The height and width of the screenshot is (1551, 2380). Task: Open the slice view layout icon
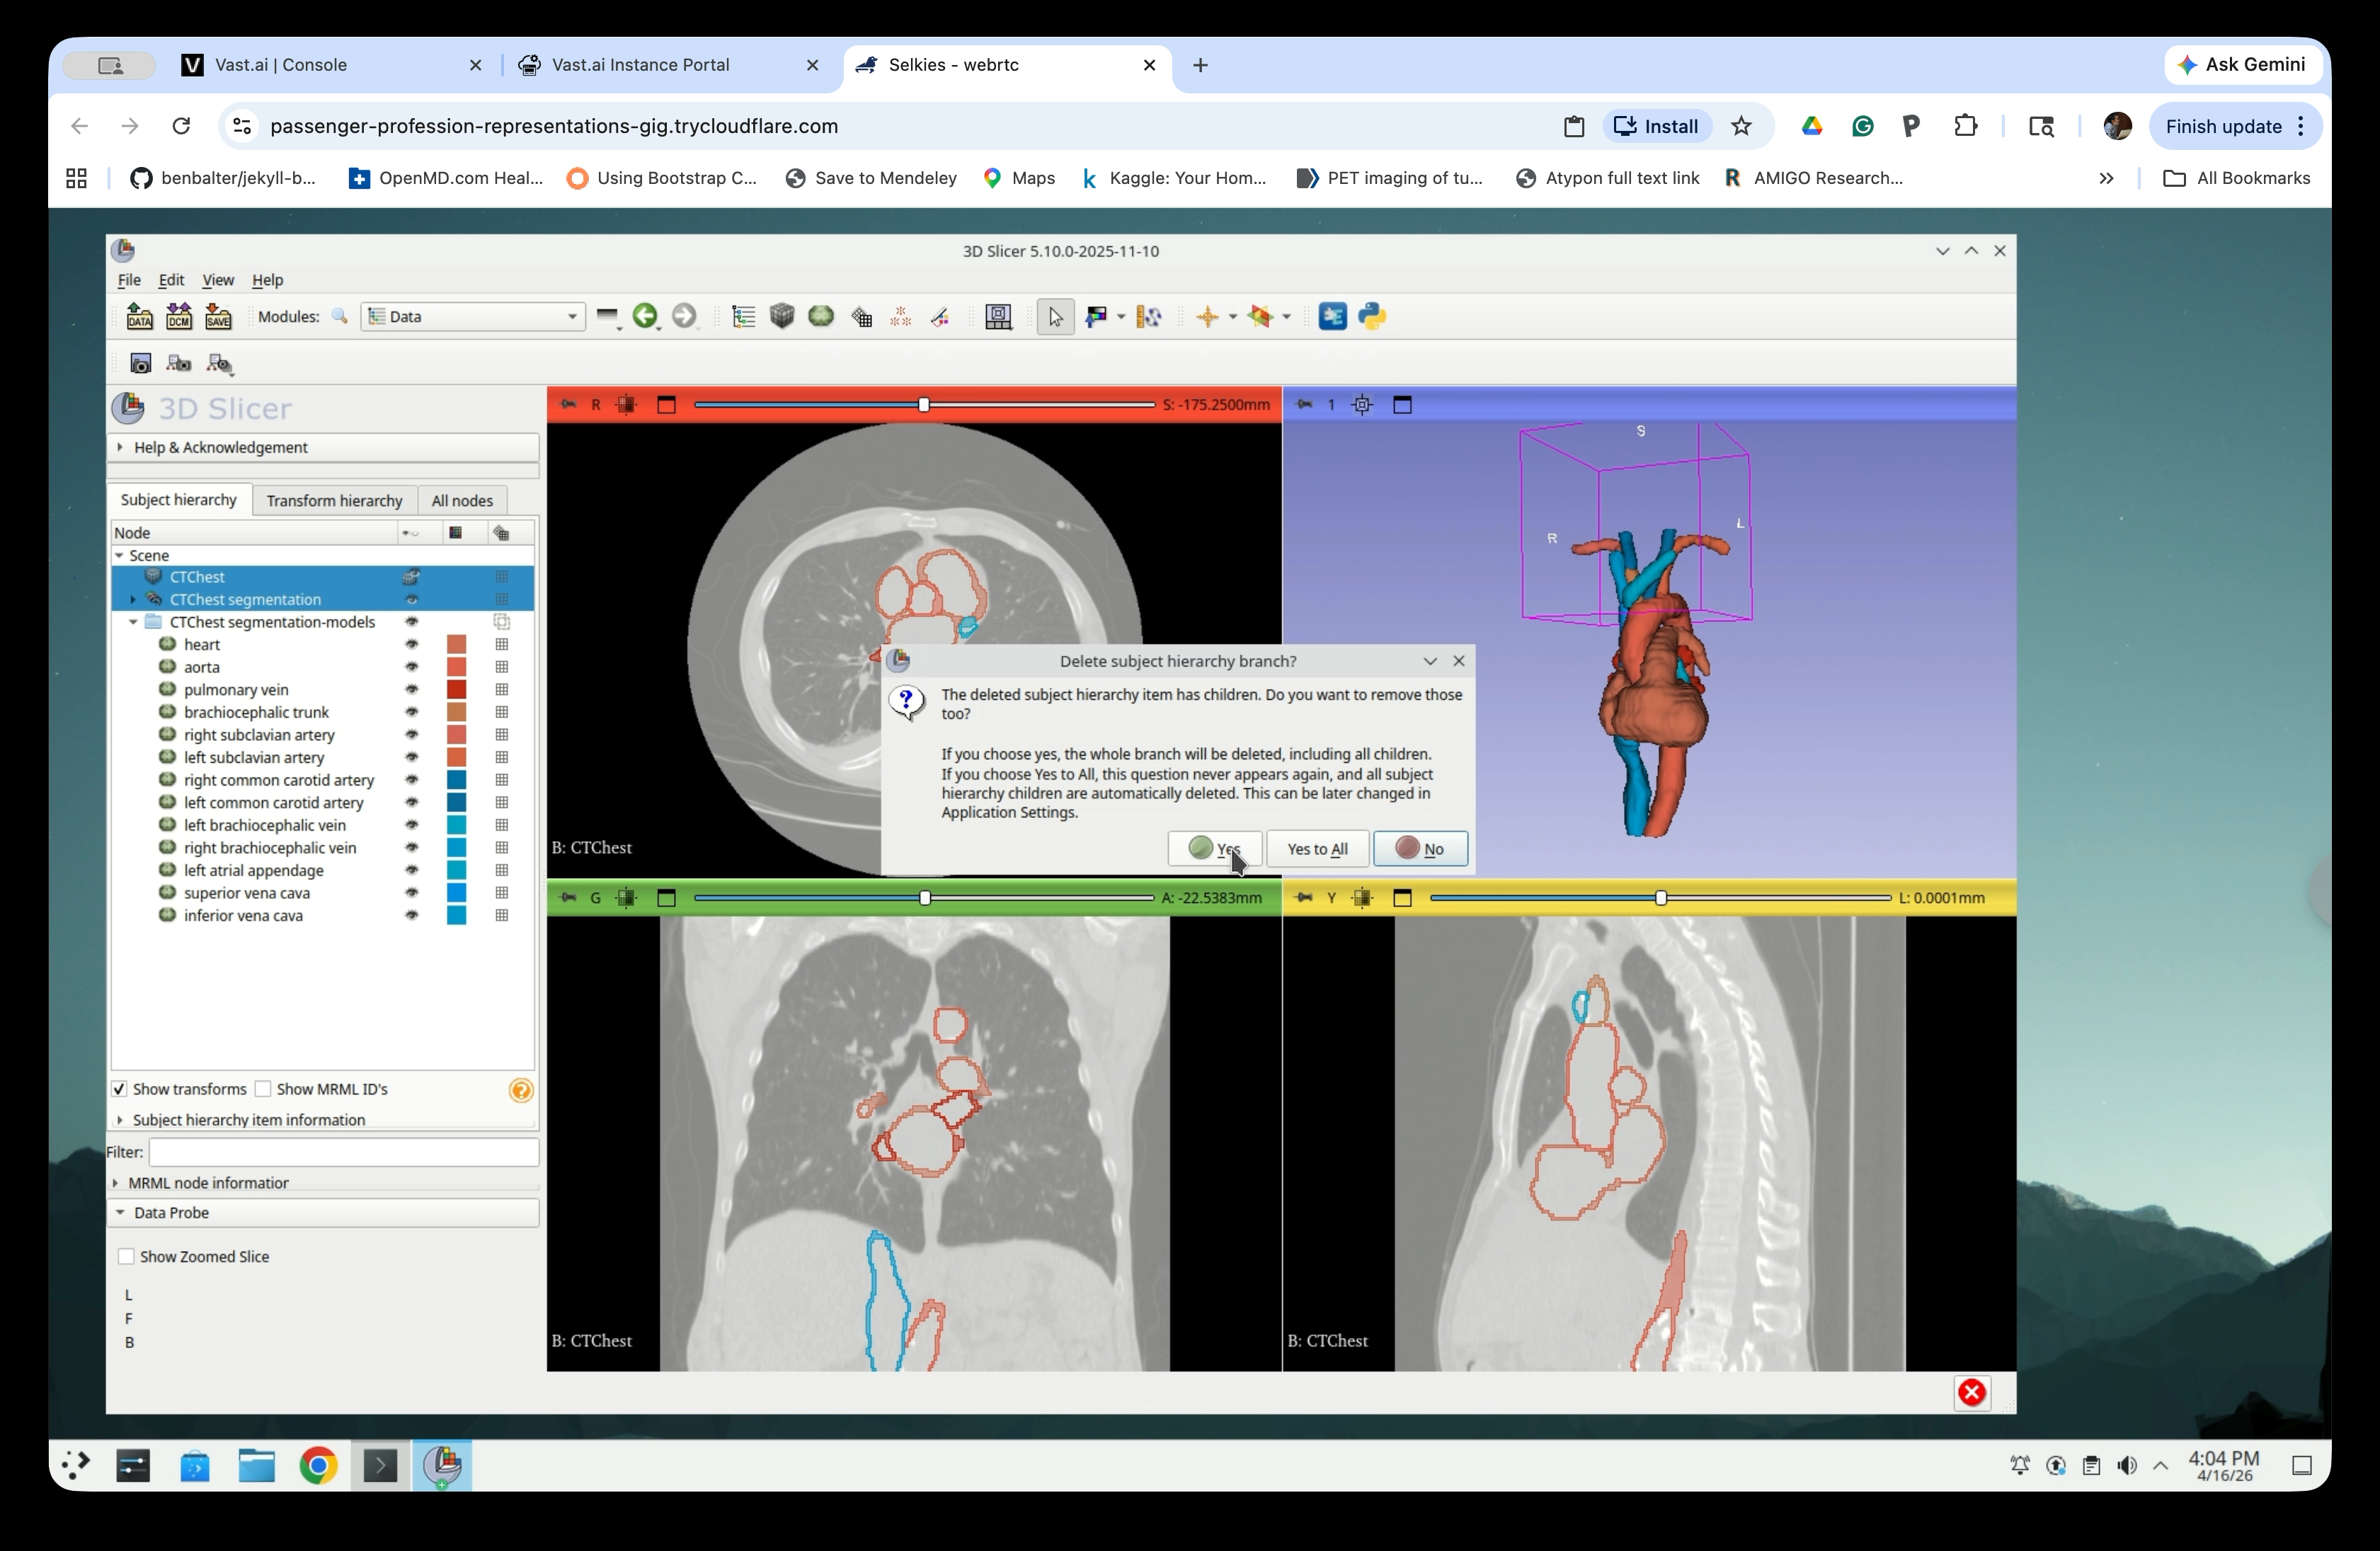pos(998,317)
